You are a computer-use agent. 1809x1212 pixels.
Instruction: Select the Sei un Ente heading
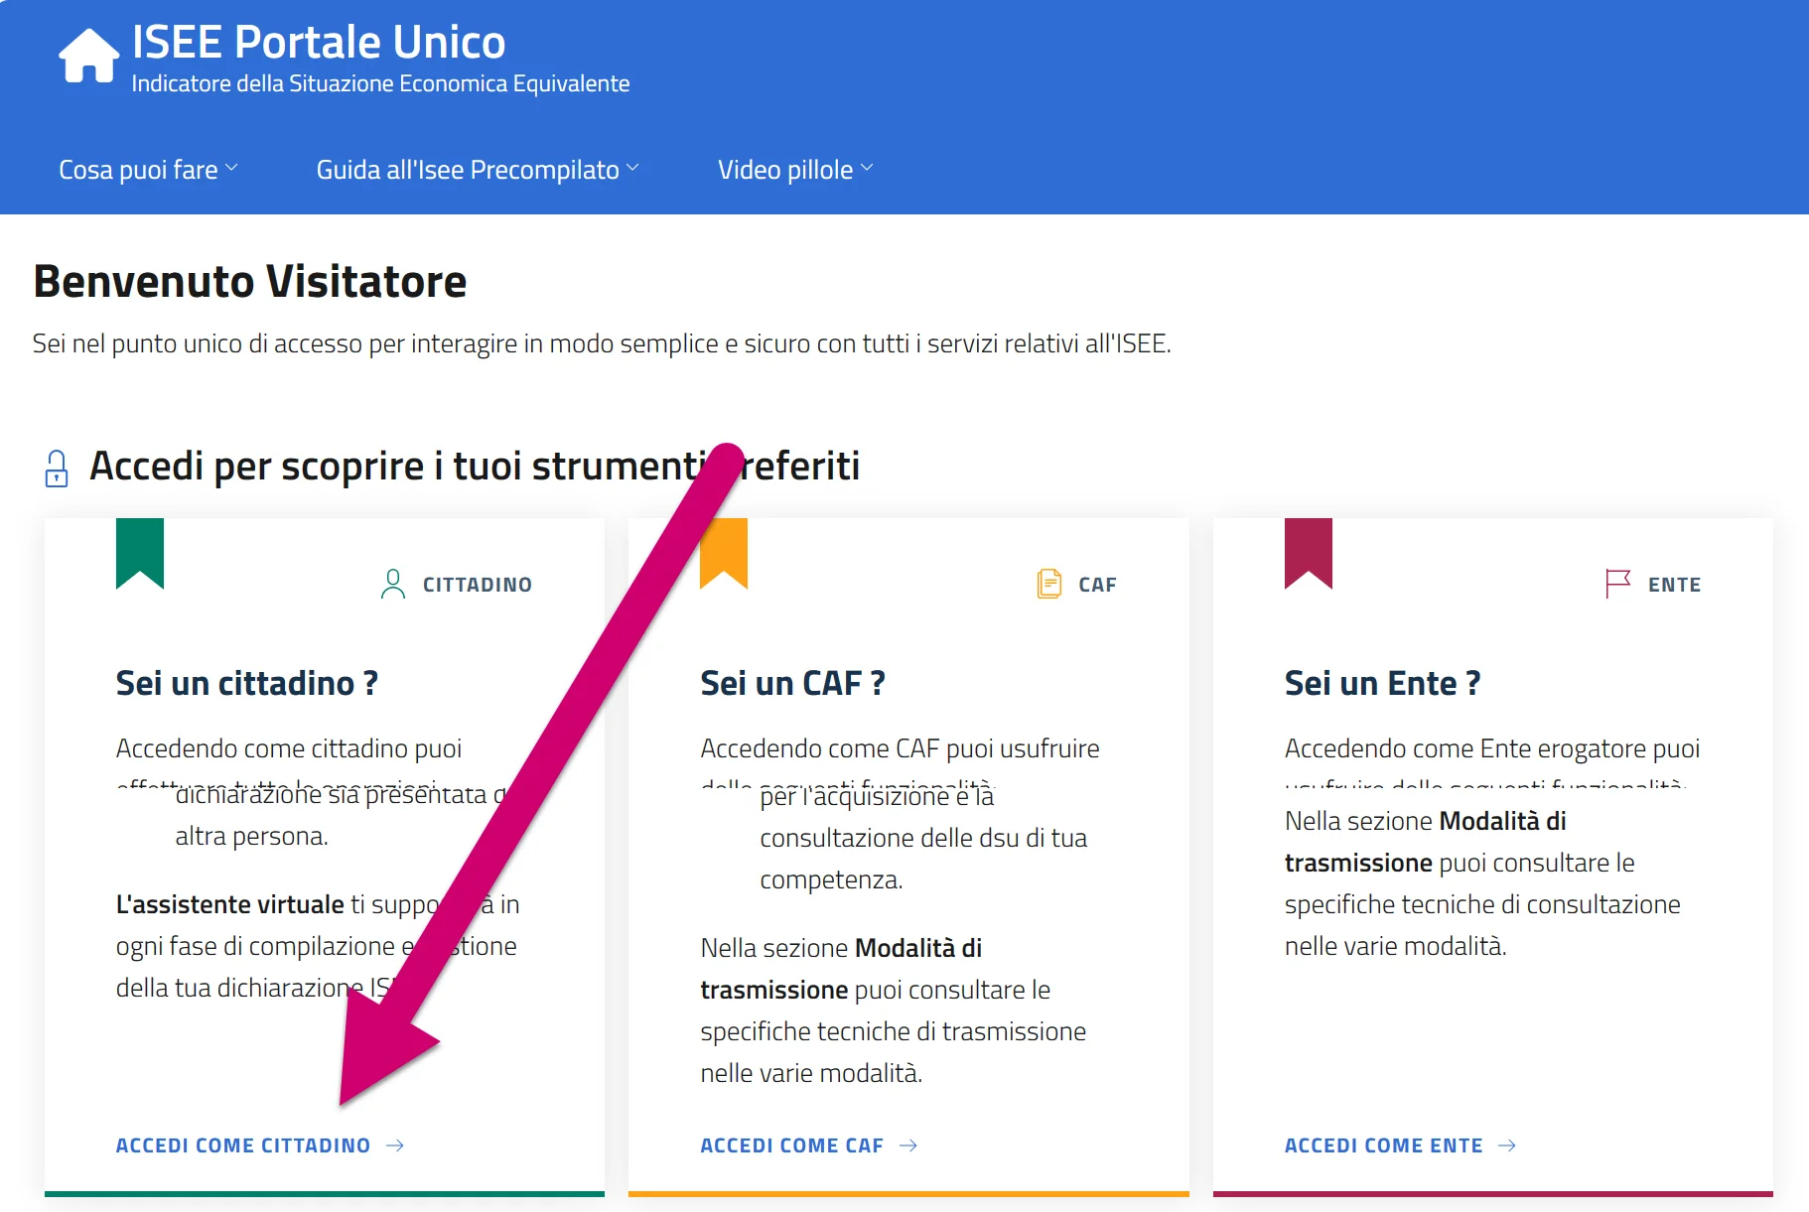(1382, 683)
